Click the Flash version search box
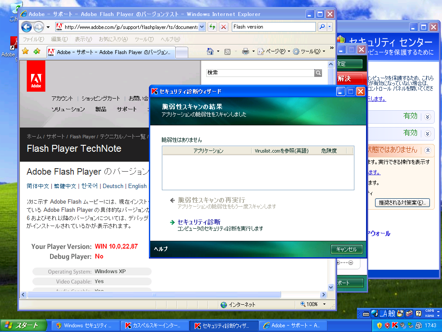 click(274, 27)
